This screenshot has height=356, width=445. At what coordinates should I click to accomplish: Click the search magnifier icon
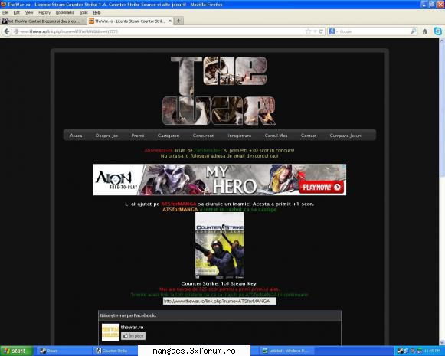414,31
